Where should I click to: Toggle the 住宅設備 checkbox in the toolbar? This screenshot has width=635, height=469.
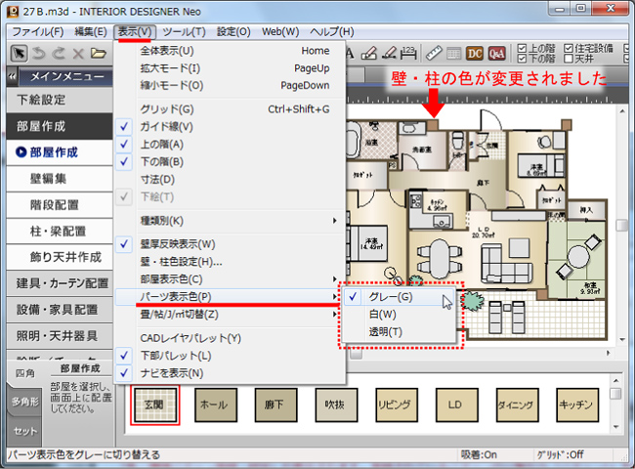(569, 47)
